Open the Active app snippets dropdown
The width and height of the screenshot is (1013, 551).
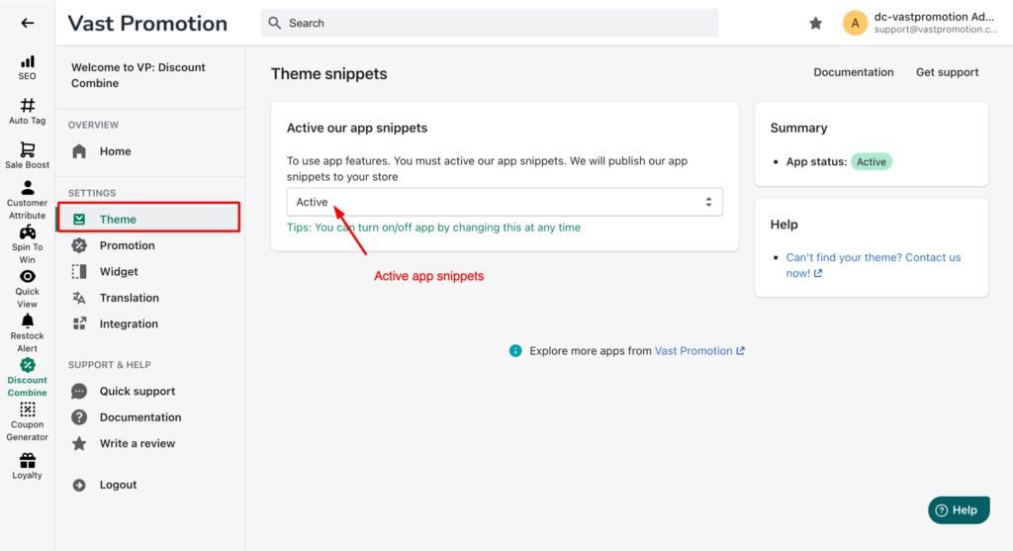coord(505,202)
